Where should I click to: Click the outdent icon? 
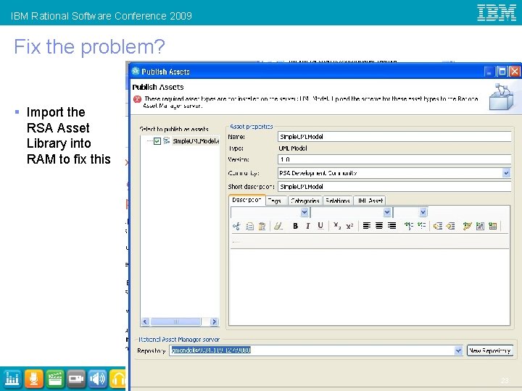click(438, 226)
